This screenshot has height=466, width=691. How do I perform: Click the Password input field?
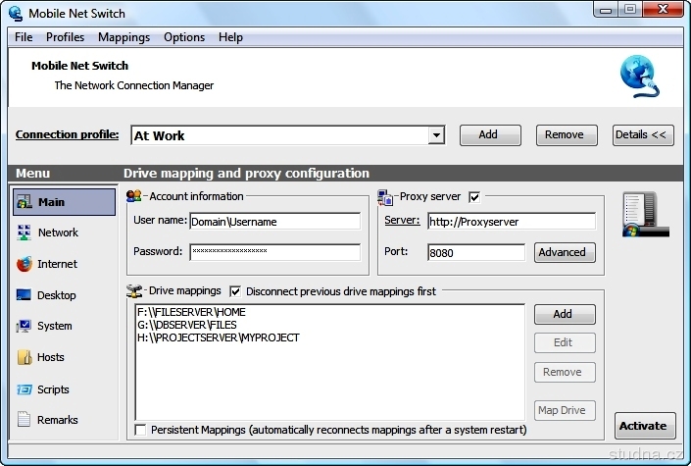coord(275,252)
